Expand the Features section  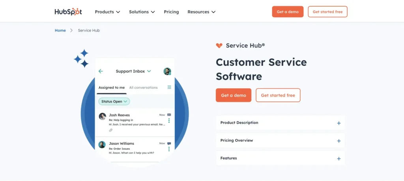point(280,159)
